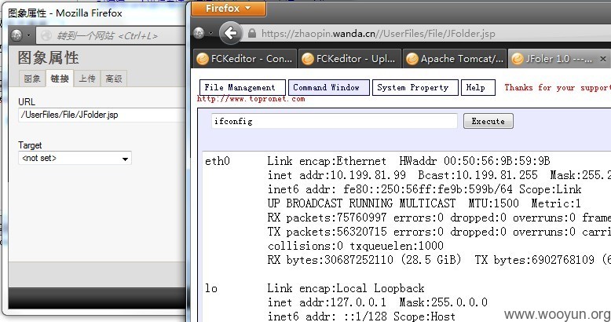Screen dimensions: 611x322
Task: Click the favicon of the Apache Tomcat tab
Action: click(x=412, y=59)
